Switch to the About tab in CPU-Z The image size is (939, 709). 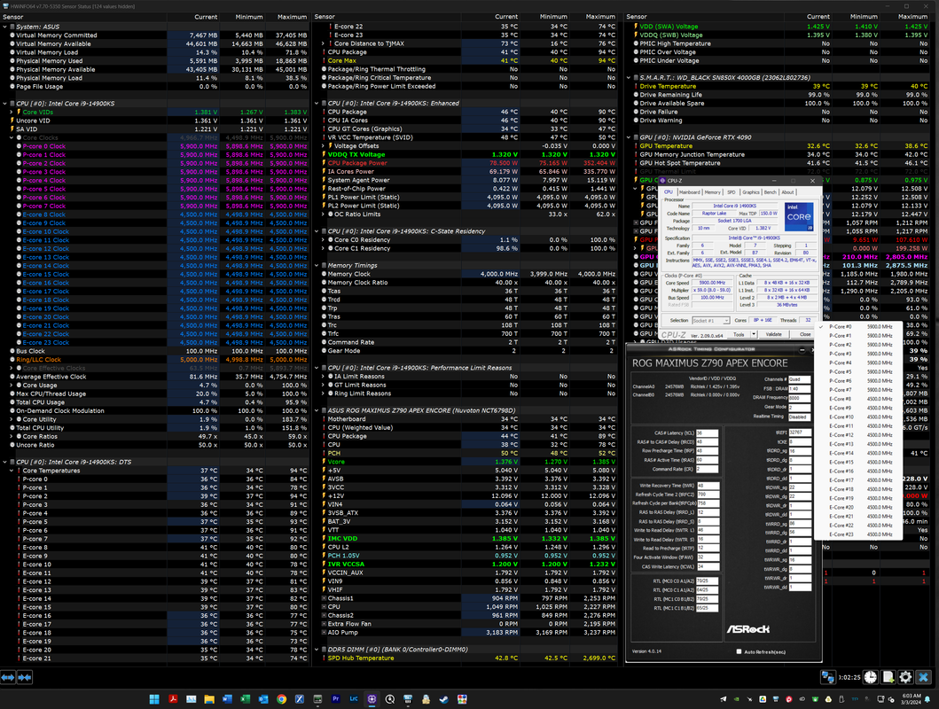pos(787,192)
